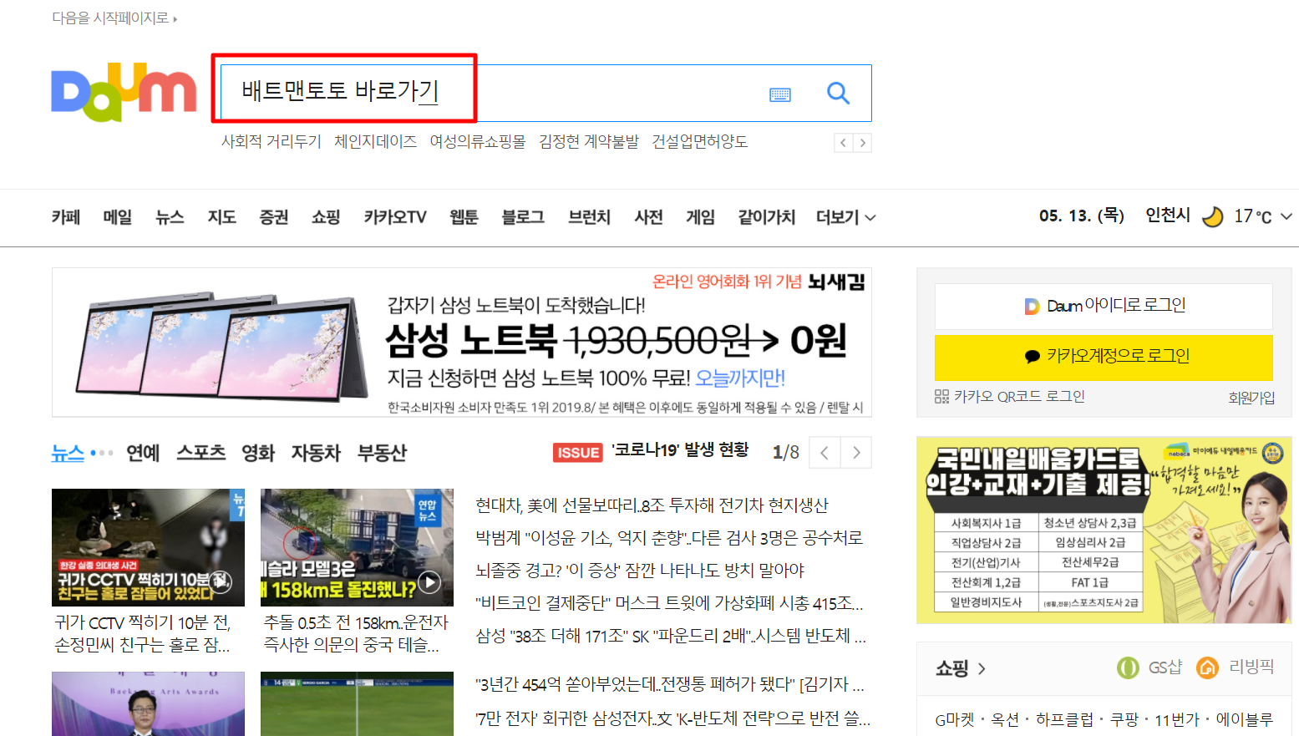Open the Samsung notebook banner ad

point(462,343)
